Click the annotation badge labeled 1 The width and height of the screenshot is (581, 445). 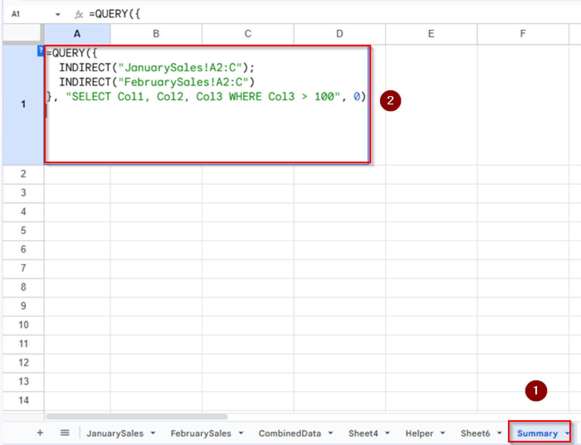(x=536, y=391)
